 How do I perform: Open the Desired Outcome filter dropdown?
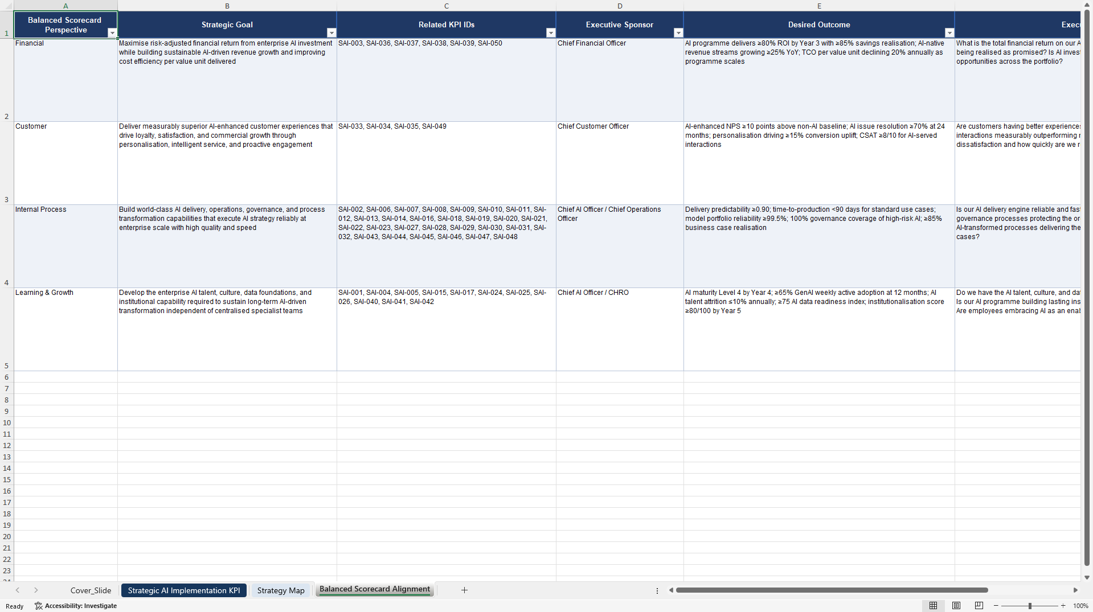(x=949, y=33)
